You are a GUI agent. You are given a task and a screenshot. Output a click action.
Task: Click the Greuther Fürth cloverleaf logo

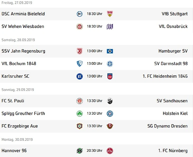pyautogui.click(x=80, y=114)
